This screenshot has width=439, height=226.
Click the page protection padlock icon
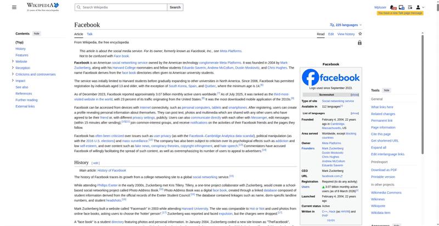(x=359, y=42)
